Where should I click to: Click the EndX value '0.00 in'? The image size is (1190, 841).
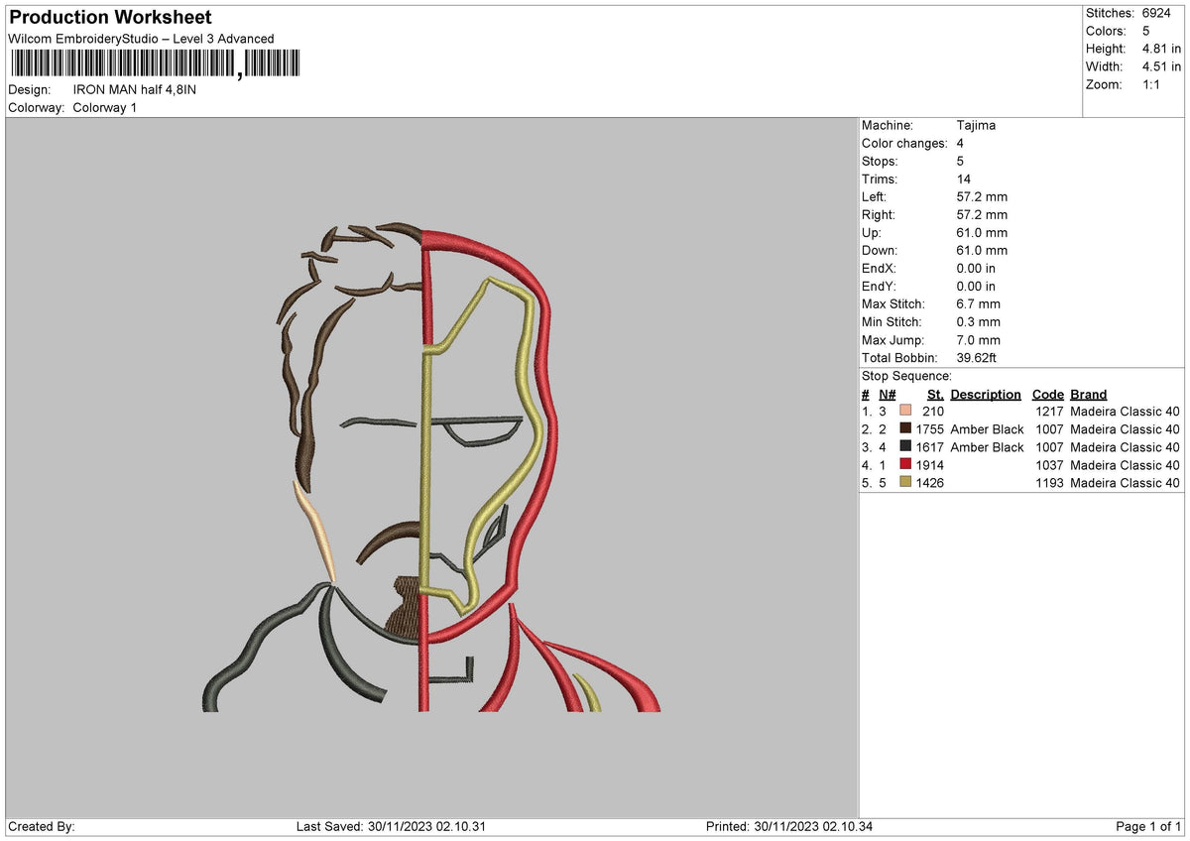click(977, 269)
